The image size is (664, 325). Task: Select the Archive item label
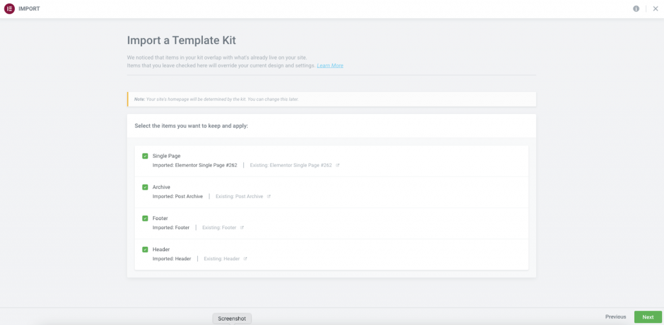[161, 187]
